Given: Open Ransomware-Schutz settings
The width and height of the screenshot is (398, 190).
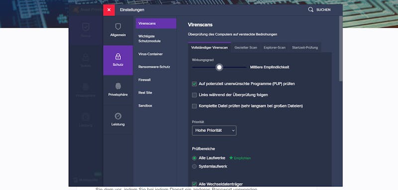Looking at the screenshot, I should [x=154, y=67].
